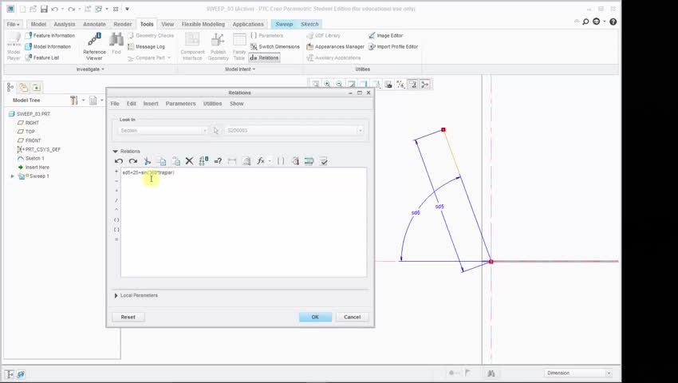Open the Message Log
The width and height of the screenshot is (678, 383).
pyautogui.click(x=146, y=47)
